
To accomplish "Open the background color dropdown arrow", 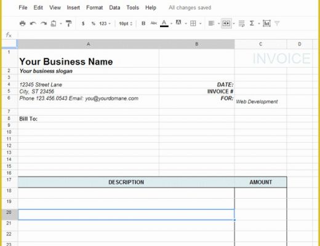I will pos(186,23).
